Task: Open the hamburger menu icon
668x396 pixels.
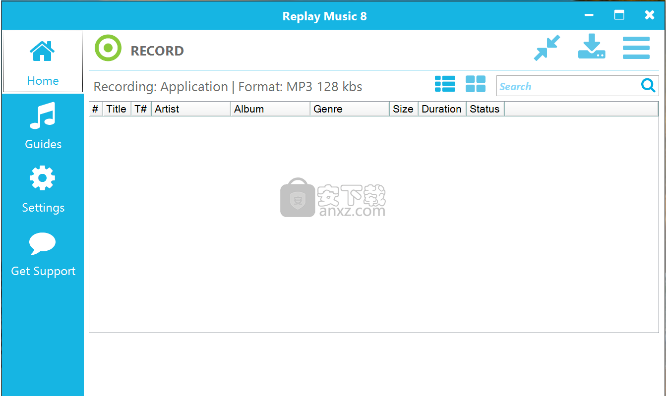Action: 636,48
